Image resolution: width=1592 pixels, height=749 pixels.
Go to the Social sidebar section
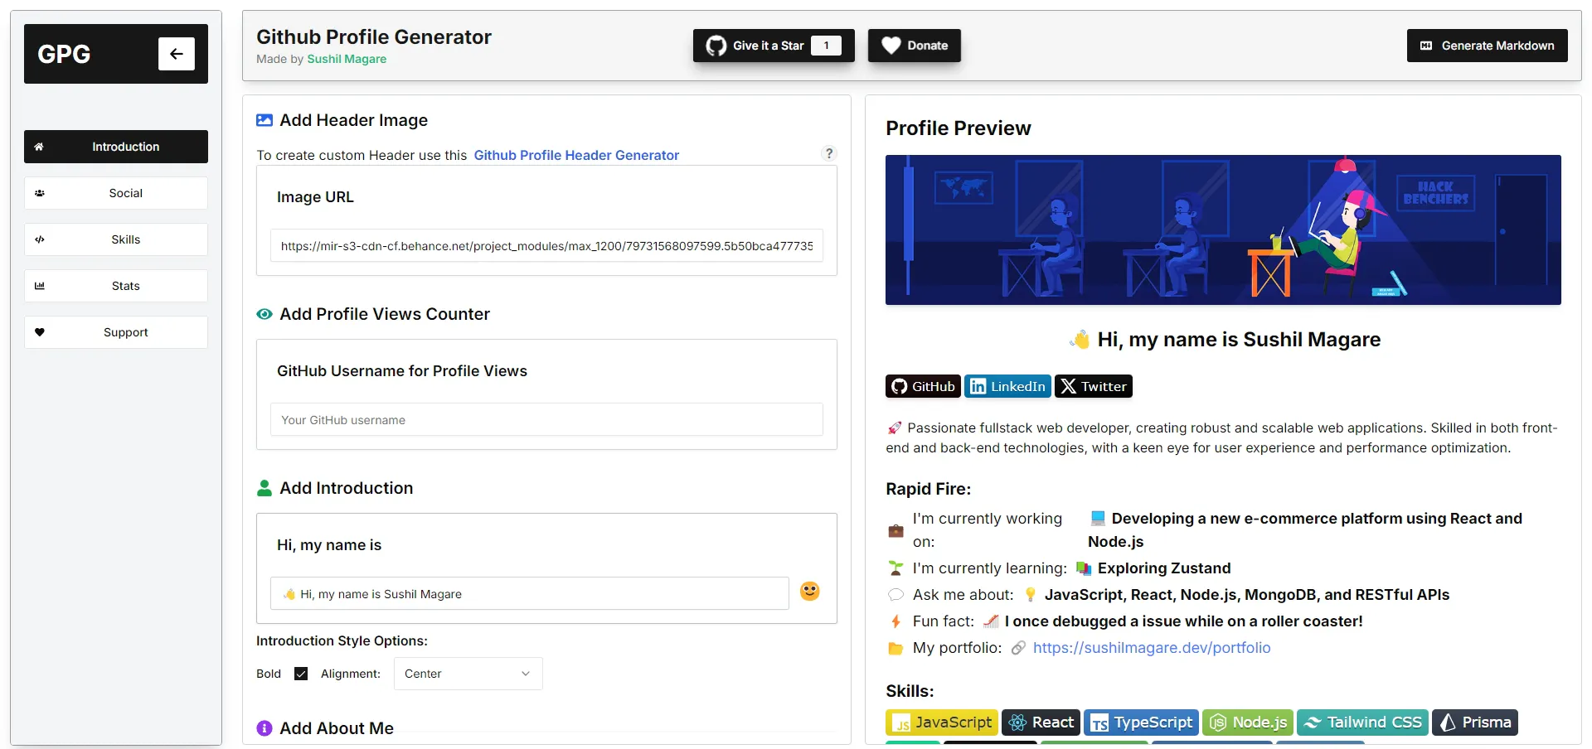point(116,193)
